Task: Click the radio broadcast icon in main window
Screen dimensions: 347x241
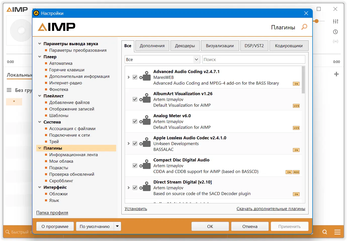Action: click(335, 41)
